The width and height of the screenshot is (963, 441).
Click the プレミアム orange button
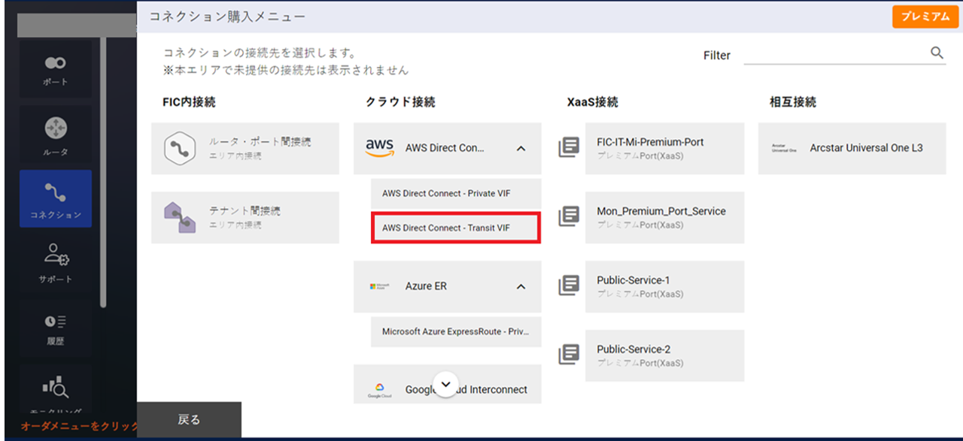pyautogui.click(x=925, y=17)
